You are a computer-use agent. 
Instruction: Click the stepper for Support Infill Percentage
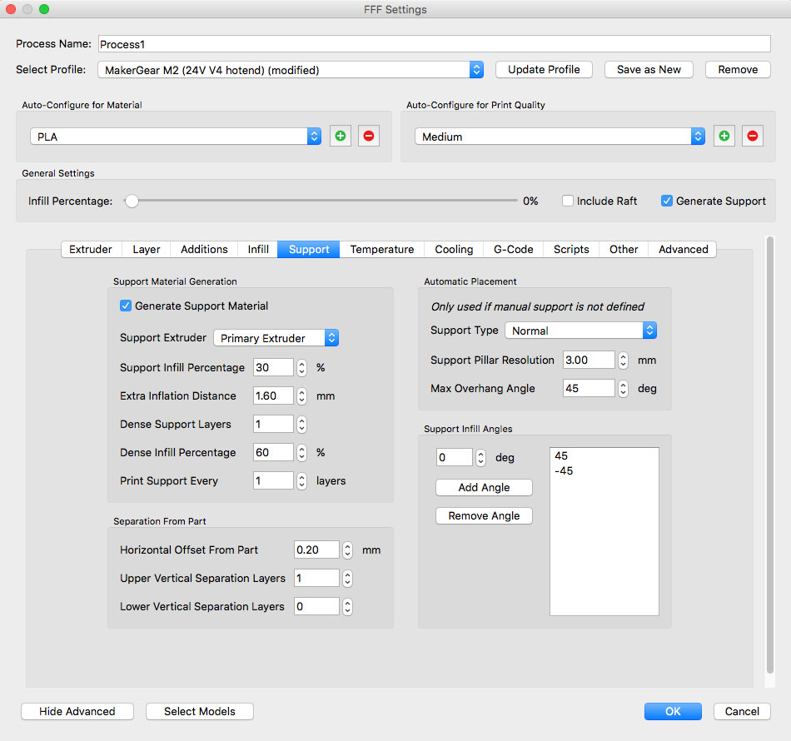pyautogui.click(x=302, y=367)
